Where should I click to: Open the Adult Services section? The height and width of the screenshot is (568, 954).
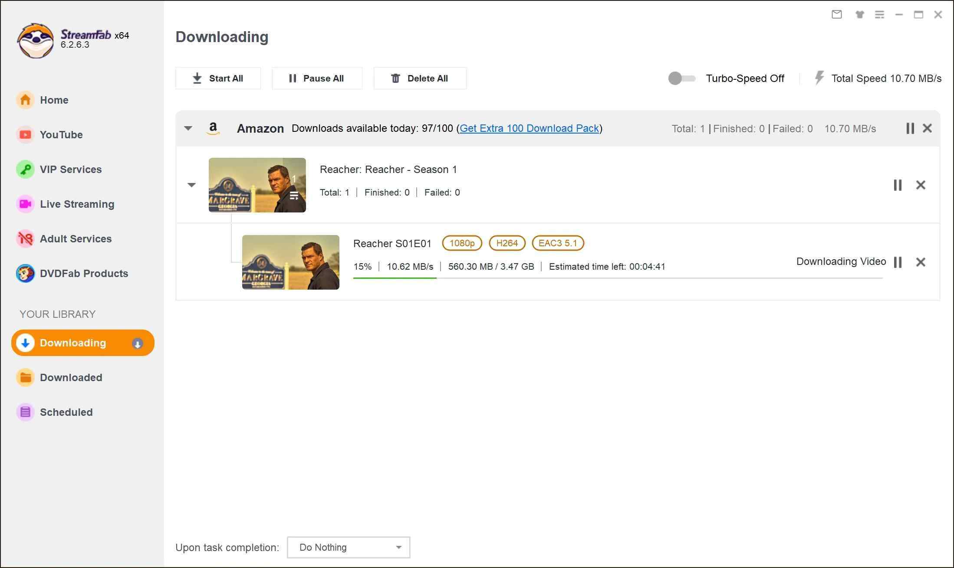coord(25,238)
